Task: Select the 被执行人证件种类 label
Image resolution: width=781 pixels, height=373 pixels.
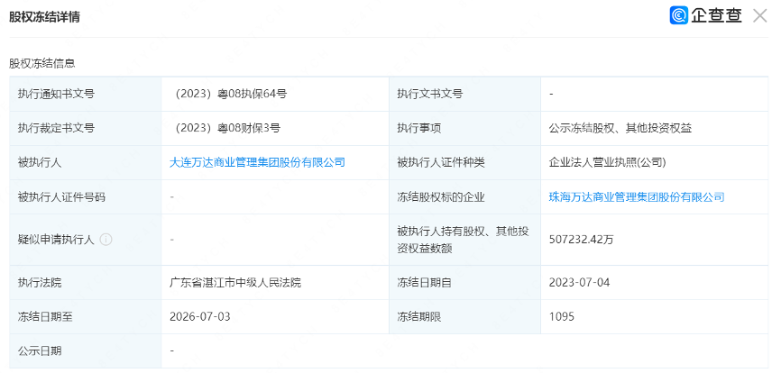Action: (441, 163)
